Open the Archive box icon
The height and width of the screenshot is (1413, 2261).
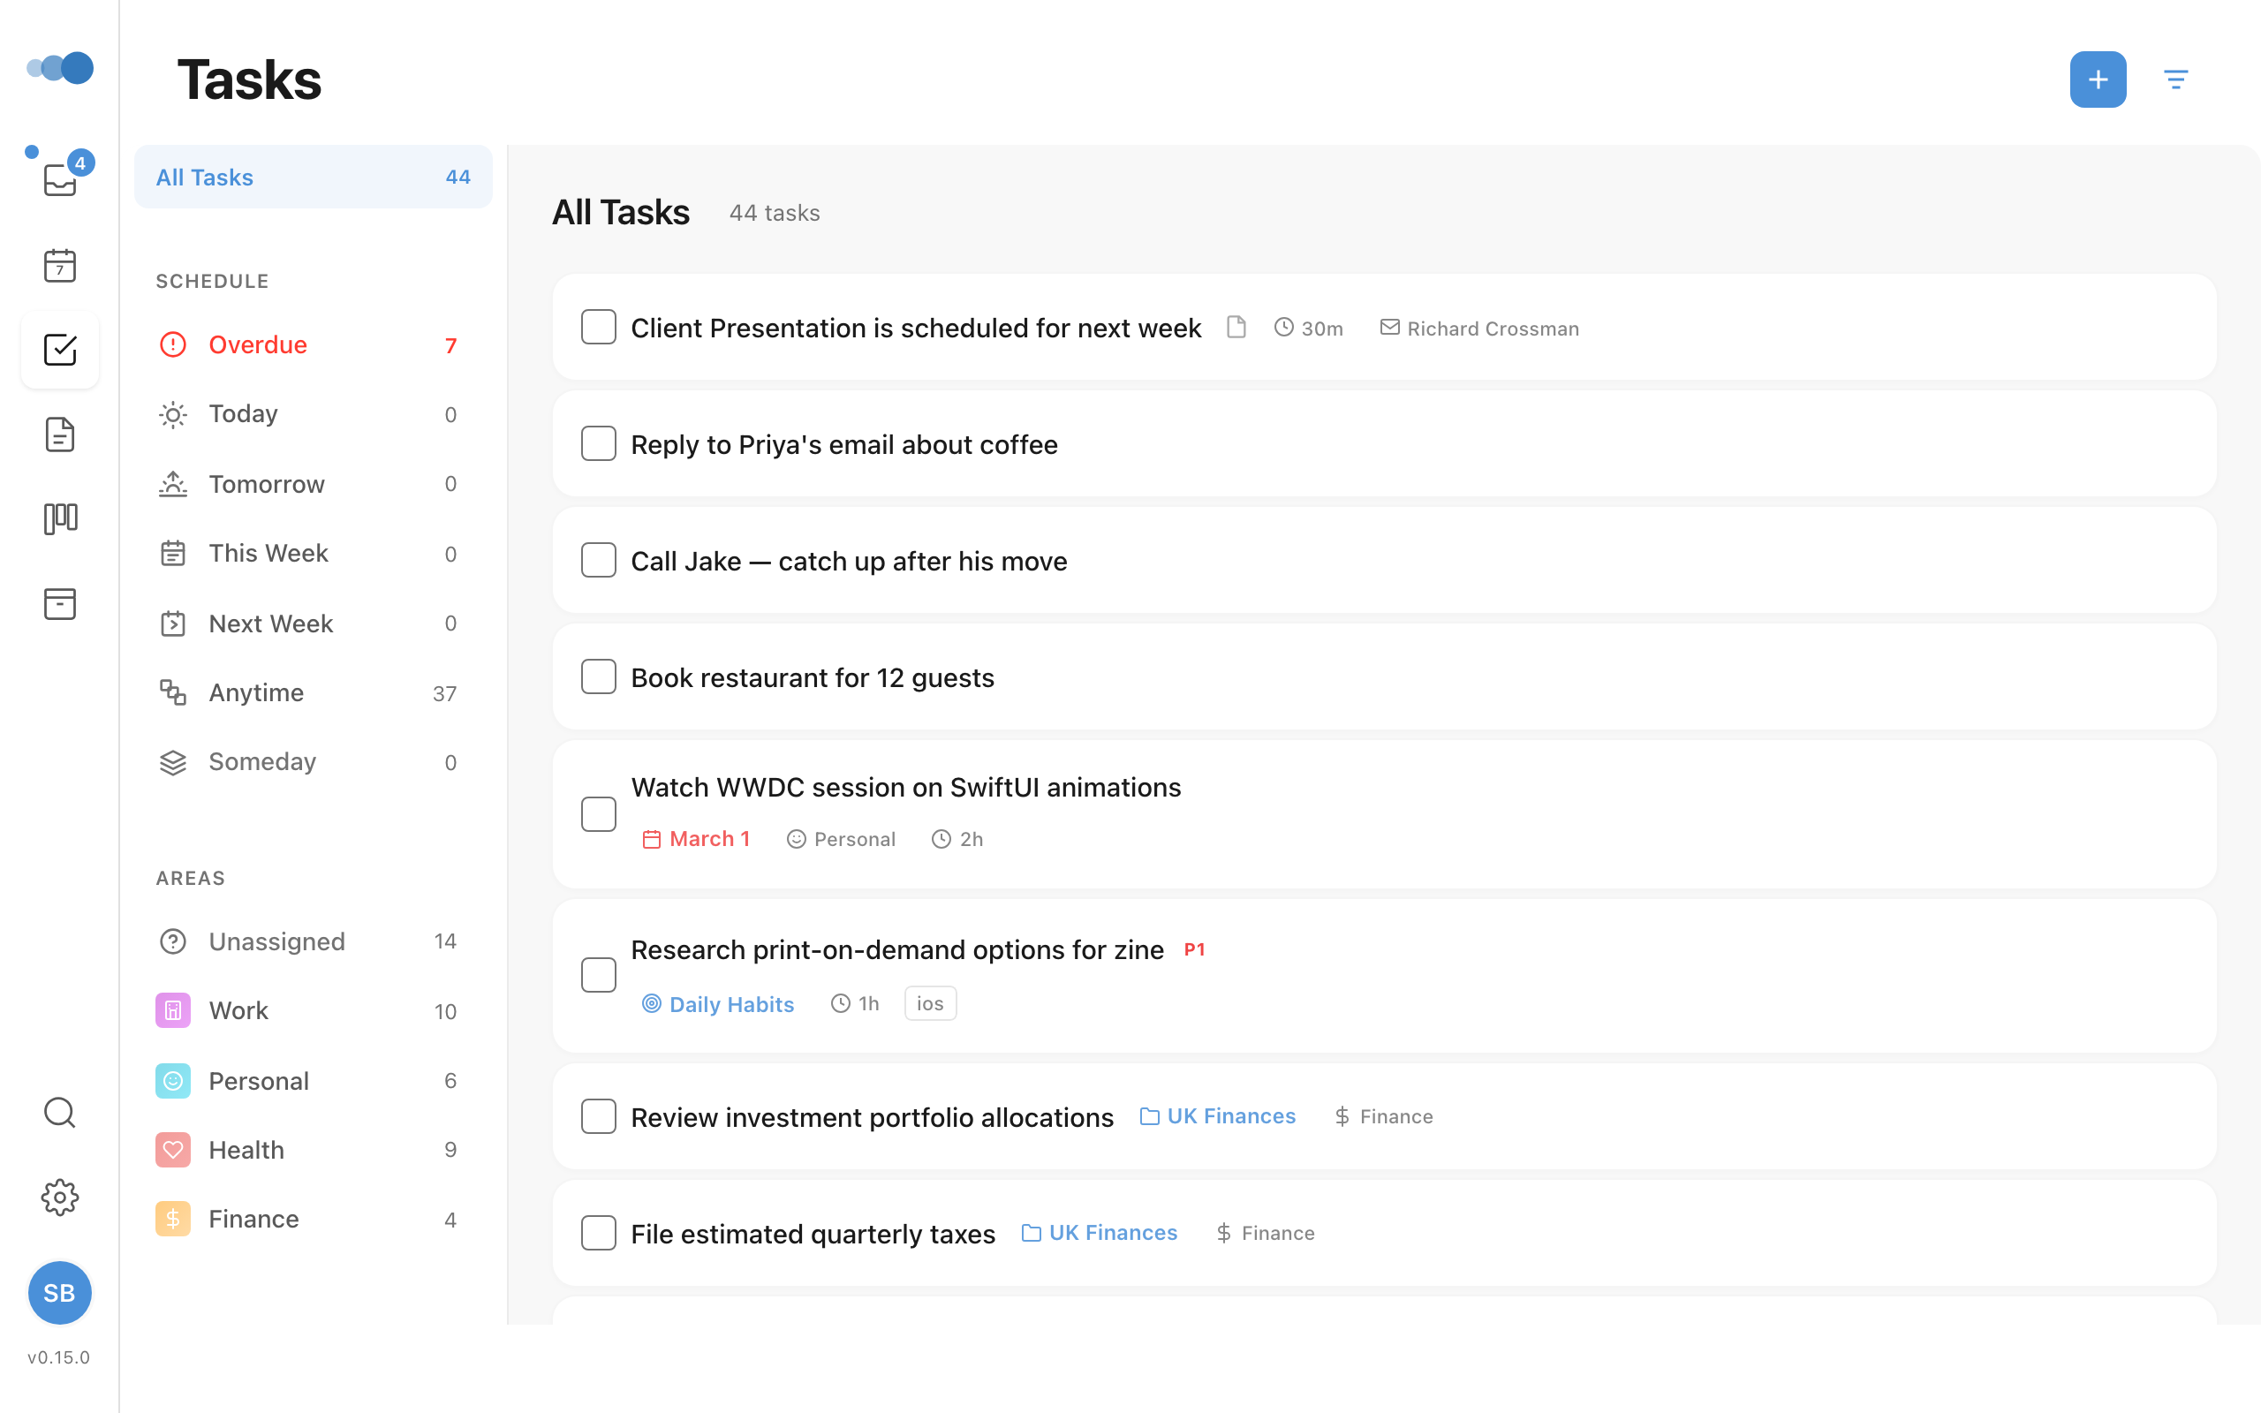(60, 604)
